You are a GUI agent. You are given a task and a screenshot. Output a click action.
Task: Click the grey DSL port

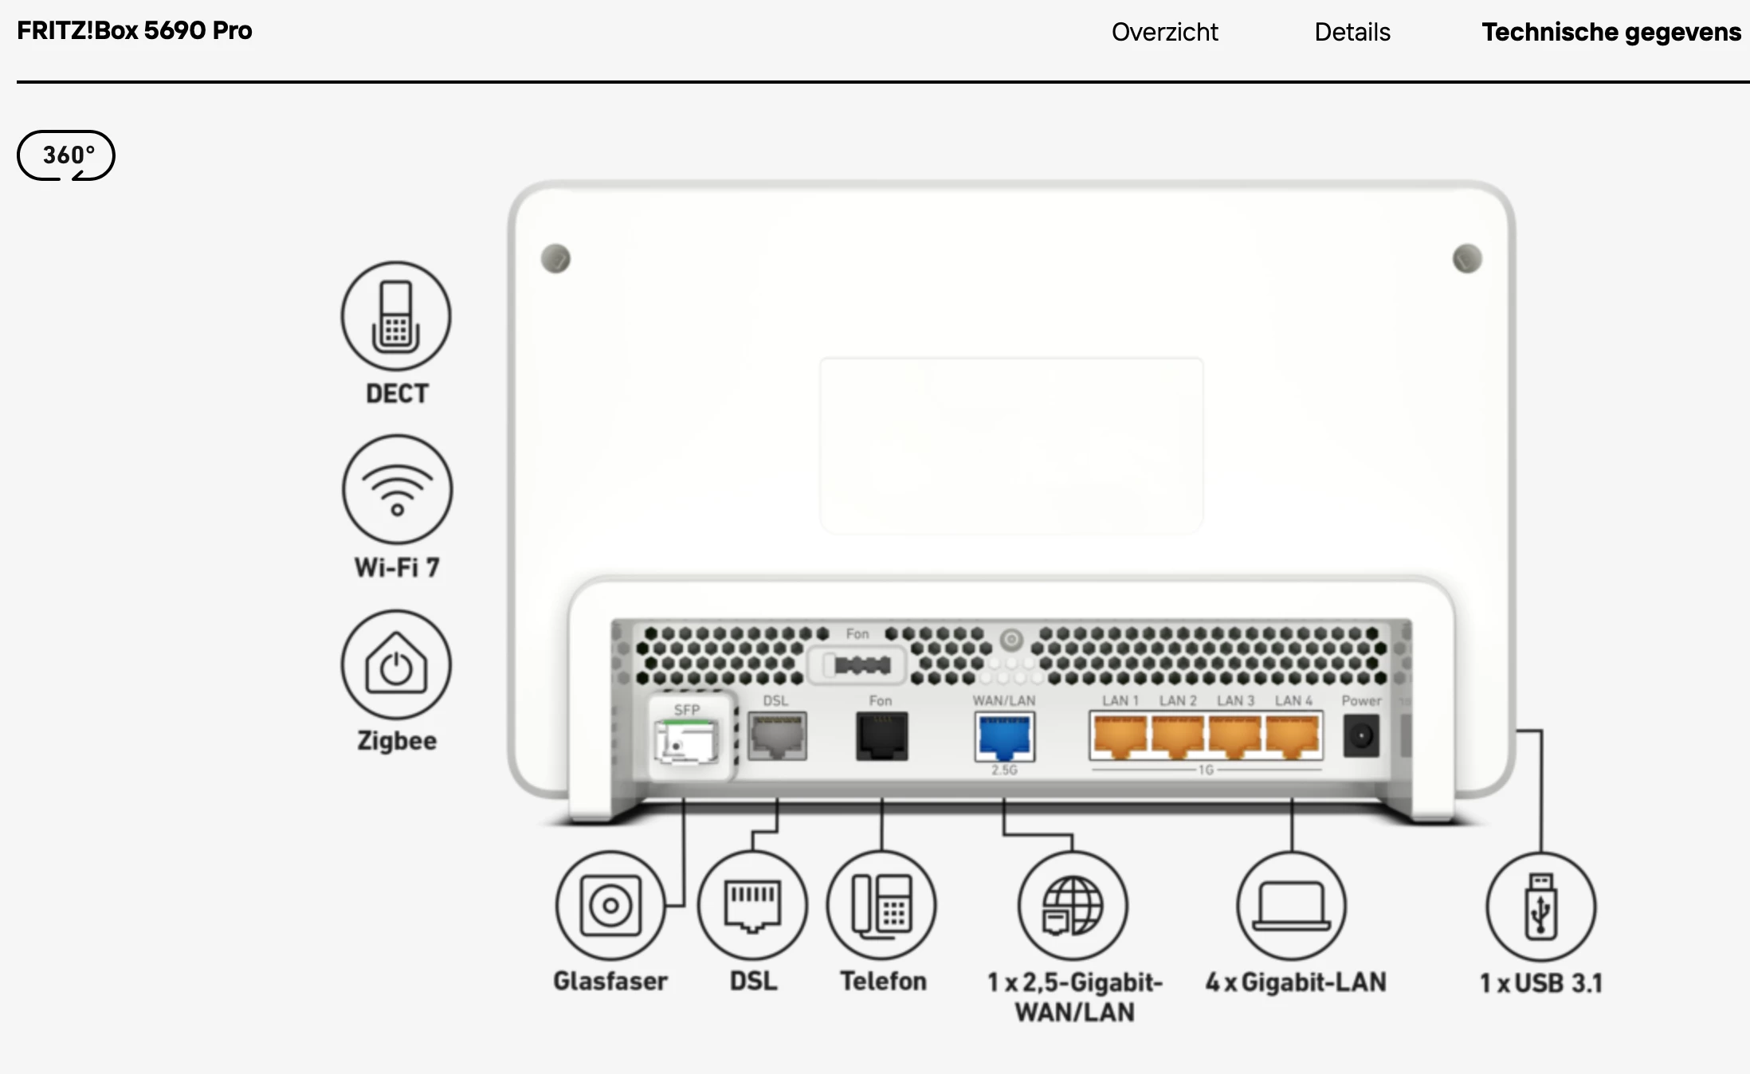(x=777, y=736)
